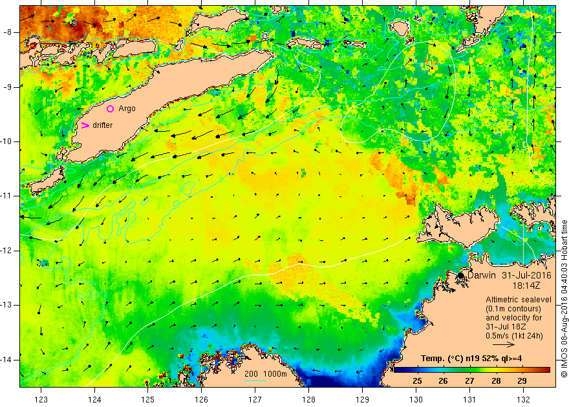Click the longitude axis label '124'
The height and width of the screenshot is (407, 569).
pos(94,400)
